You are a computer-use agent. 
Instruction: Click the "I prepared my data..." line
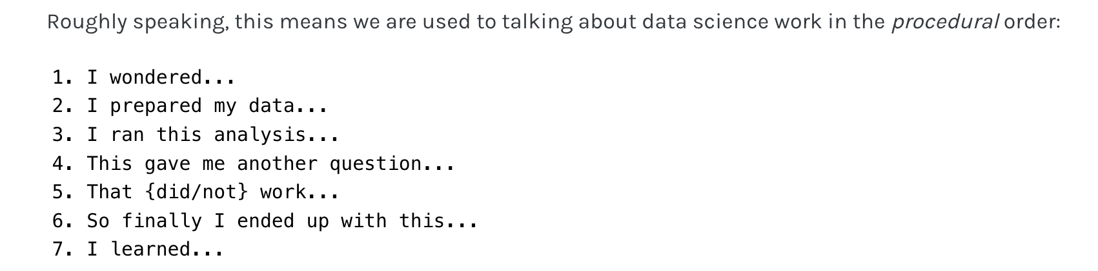point(207,106)
